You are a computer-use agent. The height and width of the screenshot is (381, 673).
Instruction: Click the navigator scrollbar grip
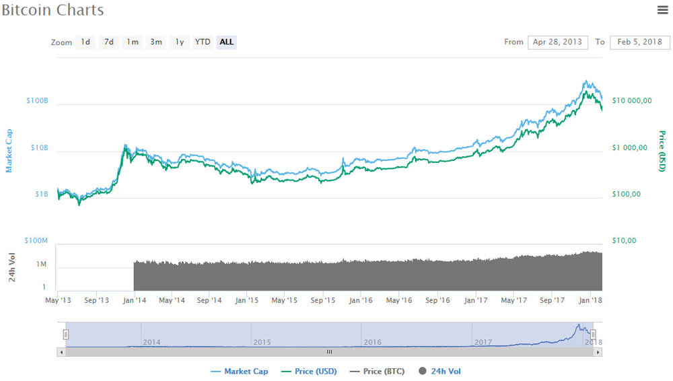click(329, 352)
